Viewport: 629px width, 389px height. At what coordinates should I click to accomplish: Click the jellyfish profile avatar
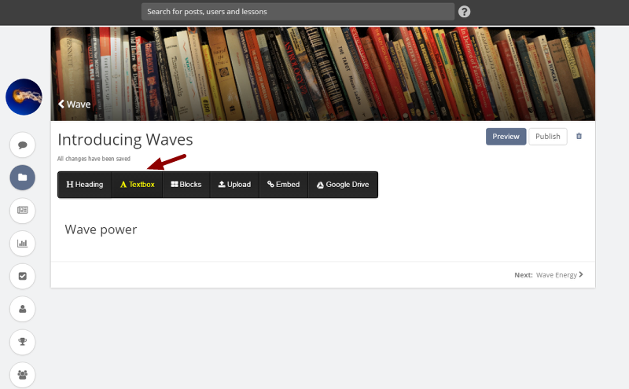click(24, 97)
